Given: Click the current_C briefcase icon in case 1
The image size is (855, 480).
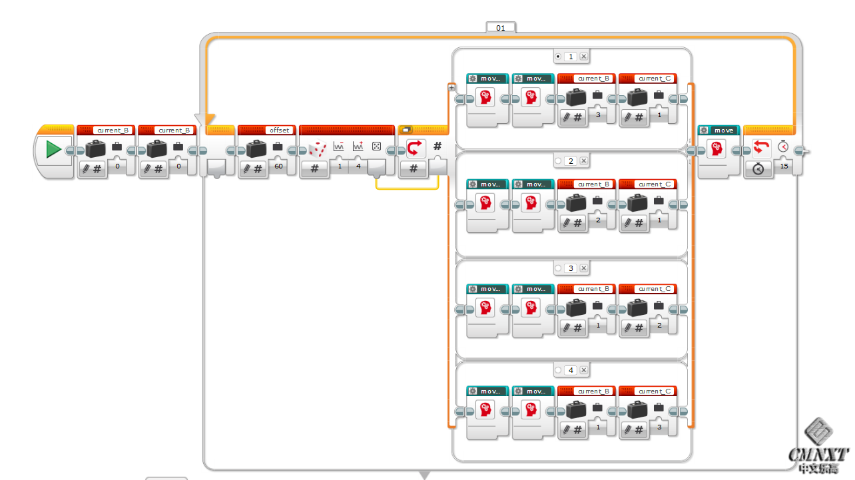Looking at the screenshot, I should coord(638,97).
